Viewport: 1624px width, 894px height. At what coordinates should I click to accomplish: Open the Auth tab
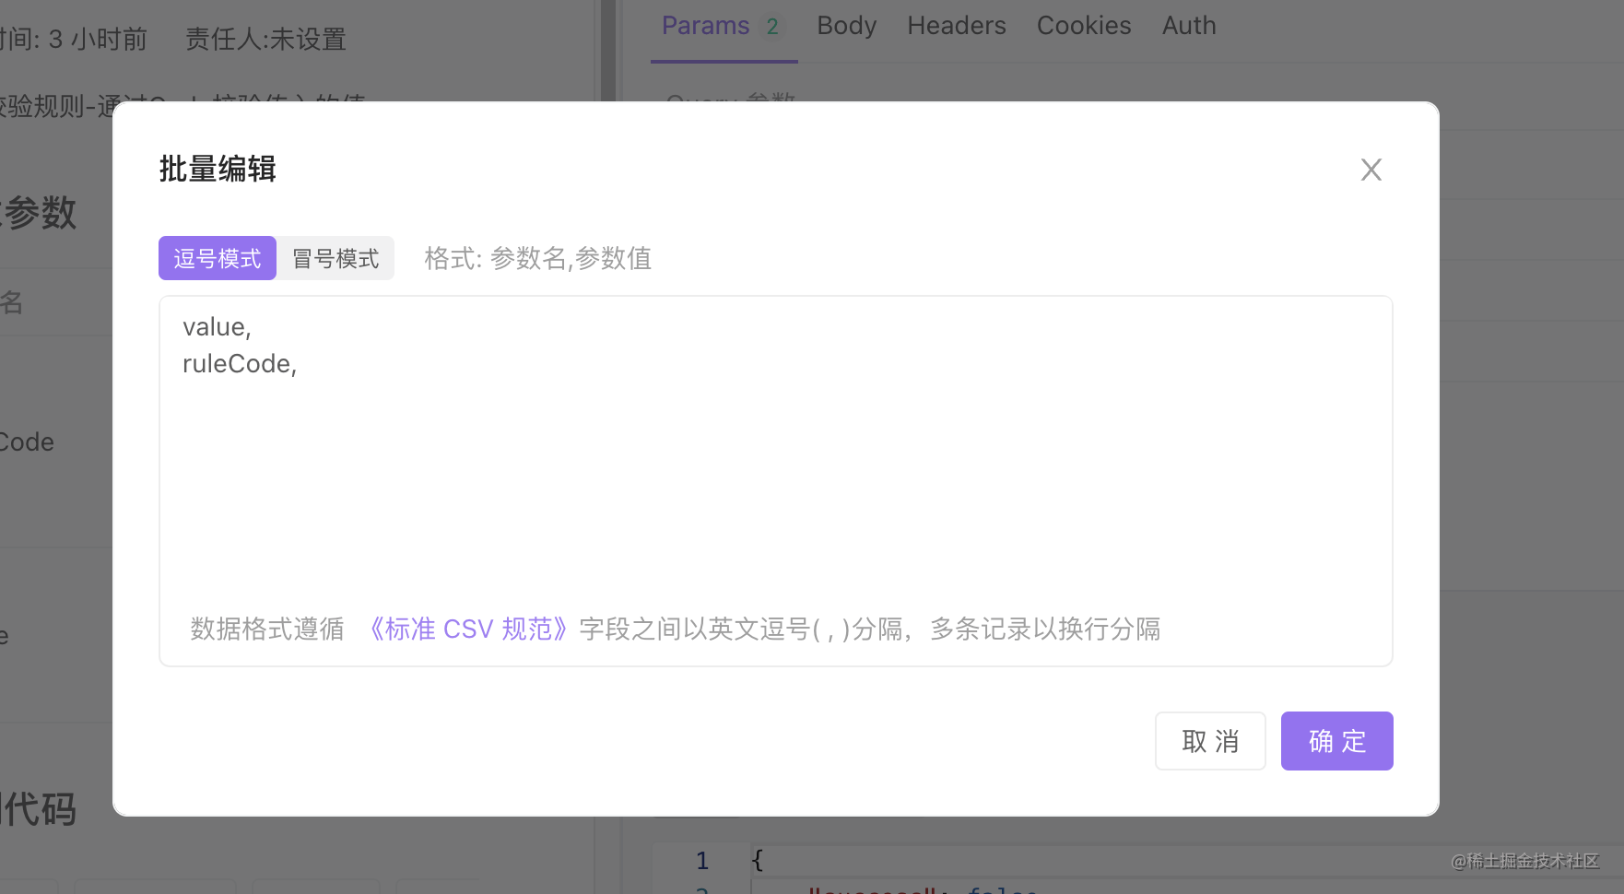point(1188,26)
